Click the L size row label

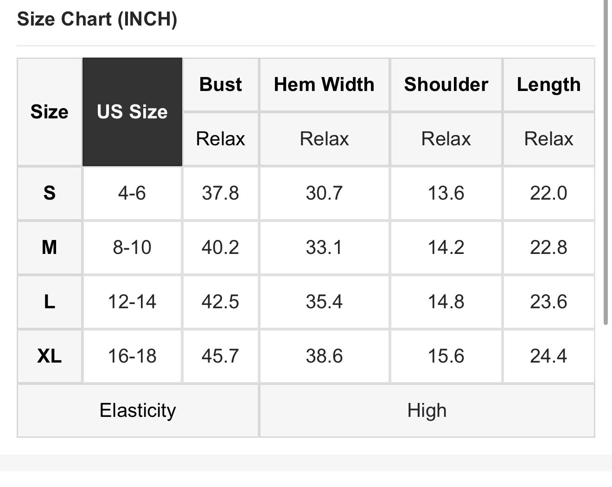[x=50, y=302]
